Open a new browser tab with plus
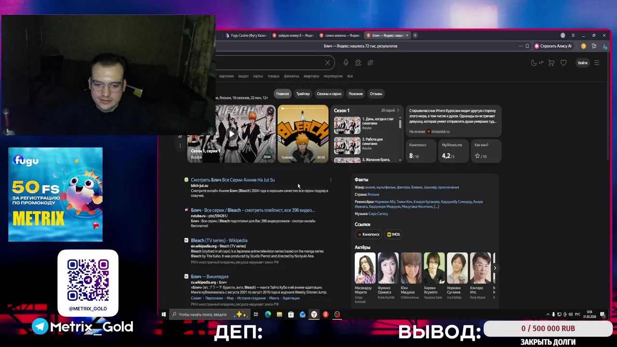617x347 pixels. (x=415, y=35)
